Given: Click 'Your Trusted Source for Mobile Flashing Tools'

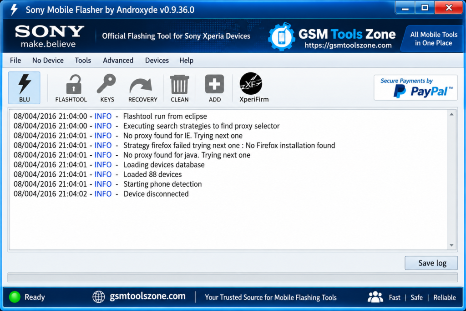Looking at the screenshot, I should click(271, 297).
